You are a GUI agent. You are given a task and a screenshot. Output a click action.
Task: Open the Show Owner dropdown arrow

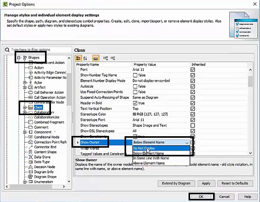pyautogui.click(x=187, y=142)
